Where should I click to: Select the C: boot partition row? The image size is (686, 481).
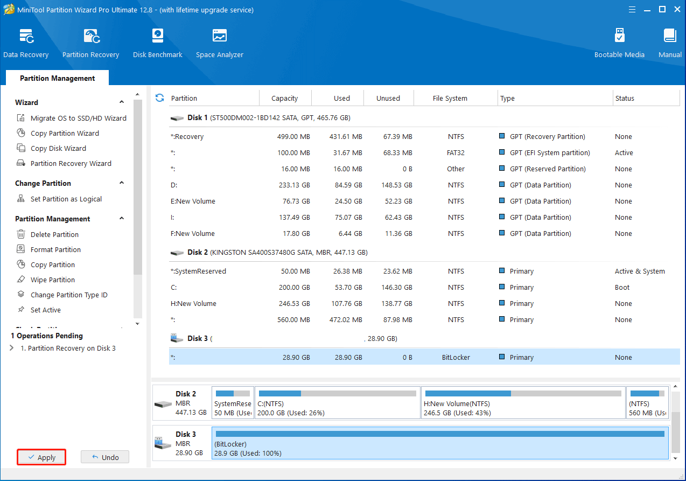[424, 287]
